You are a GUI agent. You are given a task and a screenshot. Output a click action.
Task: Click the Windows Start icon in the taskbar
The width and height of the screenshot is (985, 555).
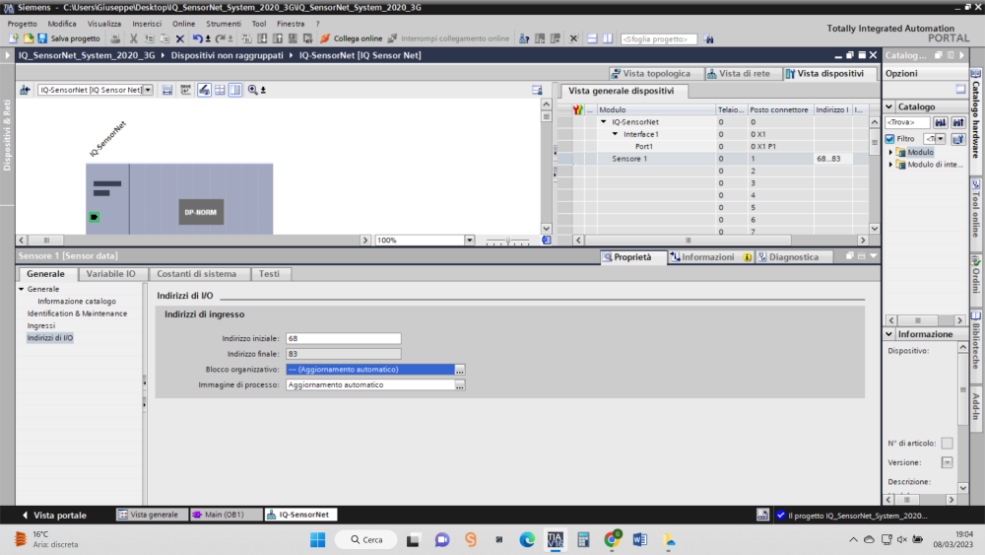(x=318, y=539)
